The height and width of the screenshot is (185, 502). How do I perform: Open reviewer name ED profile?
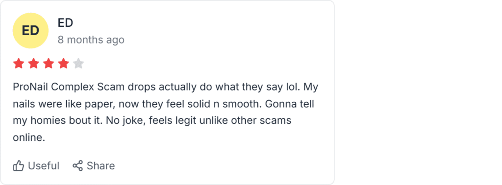[65, 23]
